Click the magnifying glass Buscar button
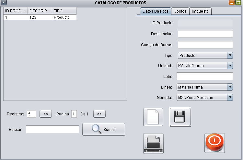243x160 pixels. point(104,129)
